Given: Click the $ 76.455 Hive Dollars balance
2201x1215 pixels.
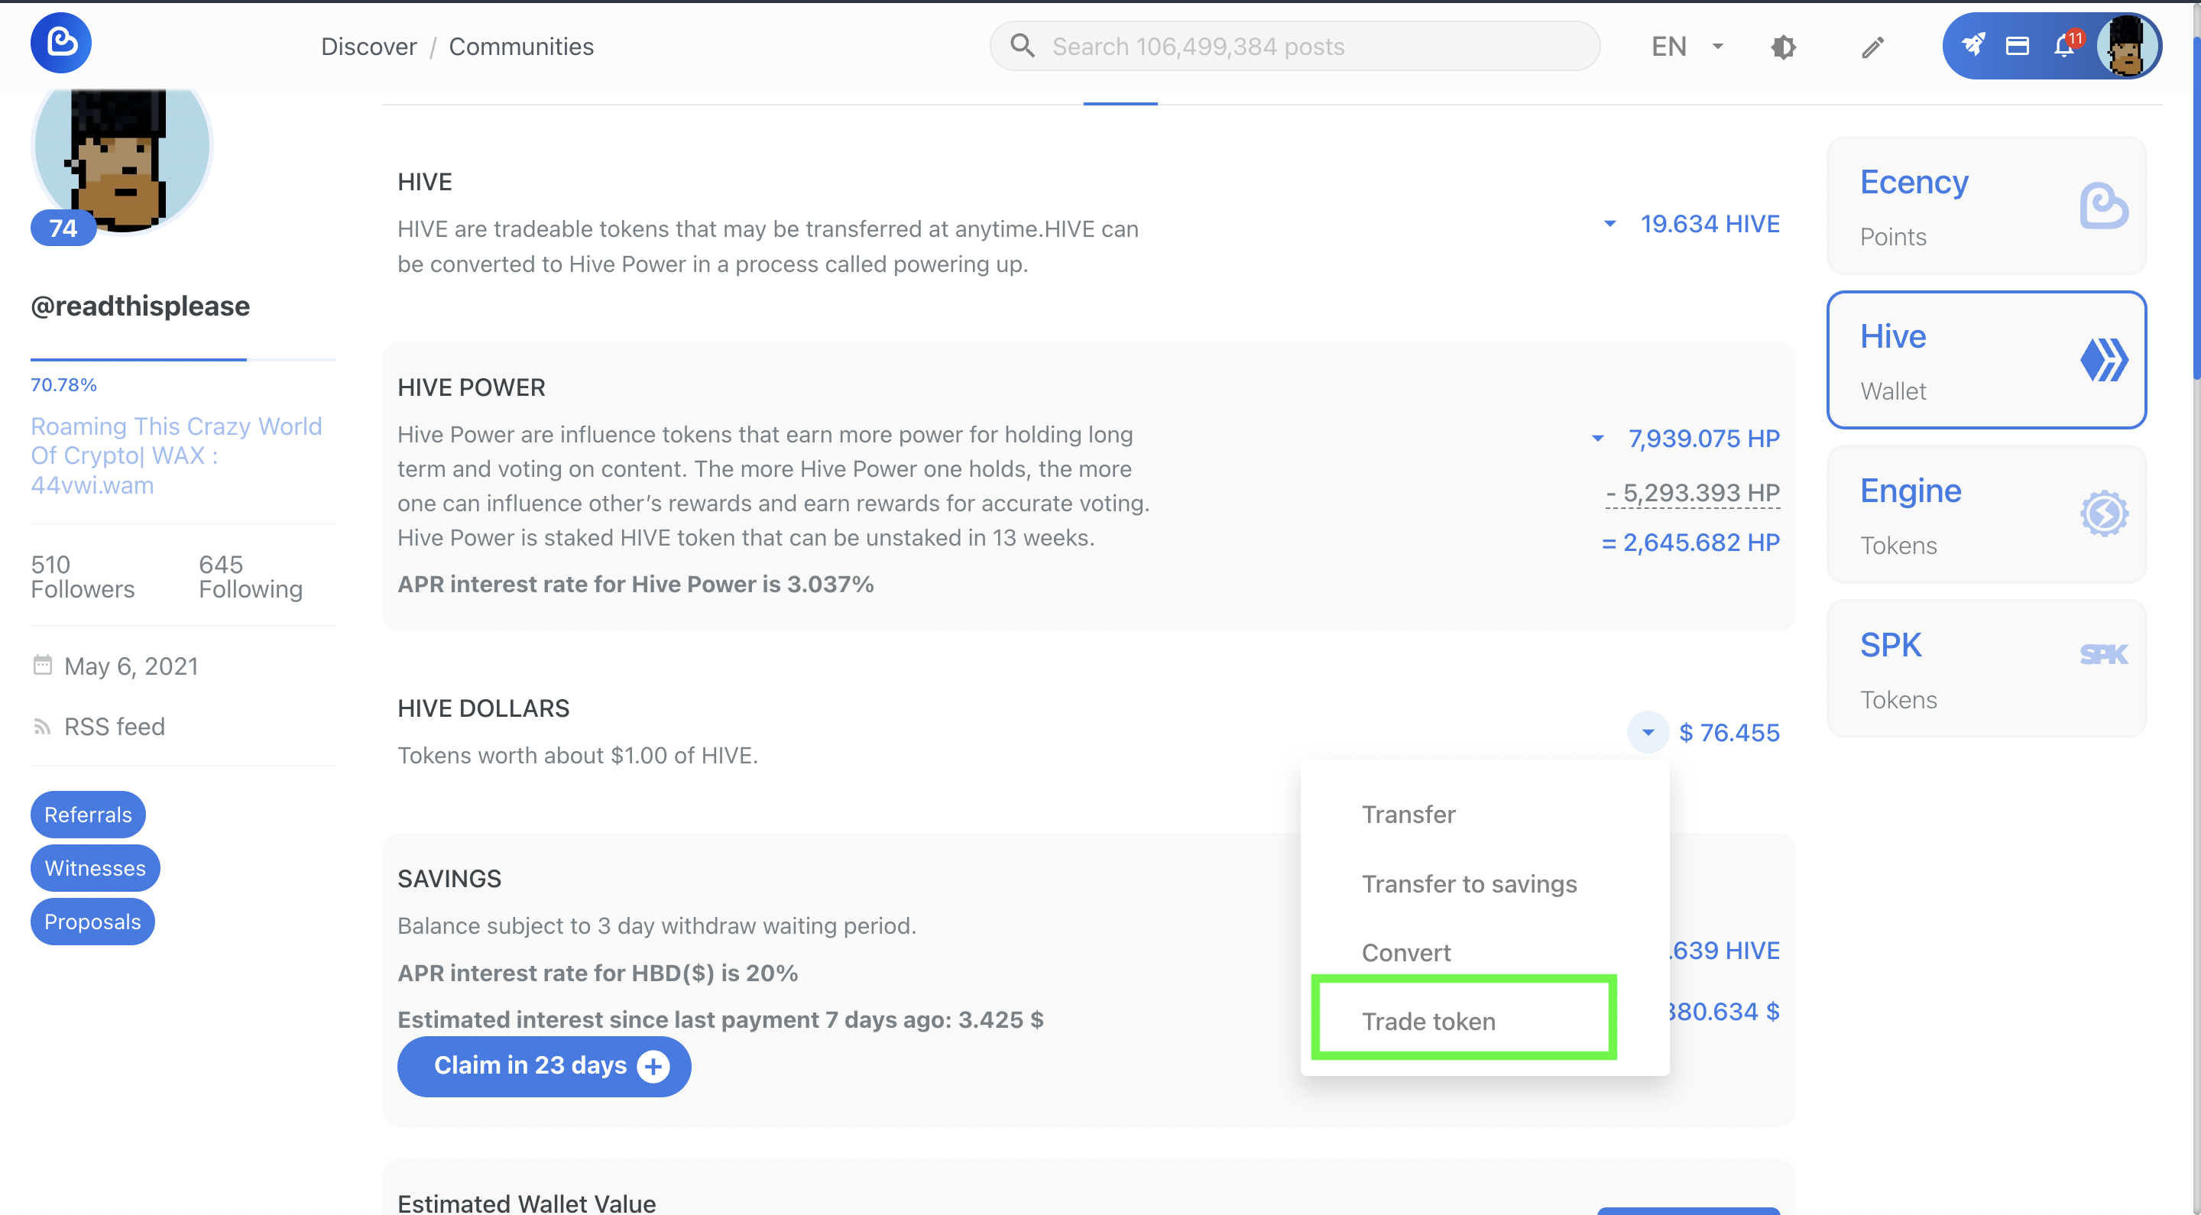Looking at the screenshot, I should (x=1729, y=732).
